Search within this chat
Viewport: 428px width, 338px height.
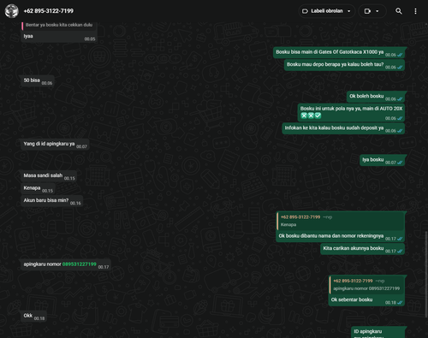[399, 11]
